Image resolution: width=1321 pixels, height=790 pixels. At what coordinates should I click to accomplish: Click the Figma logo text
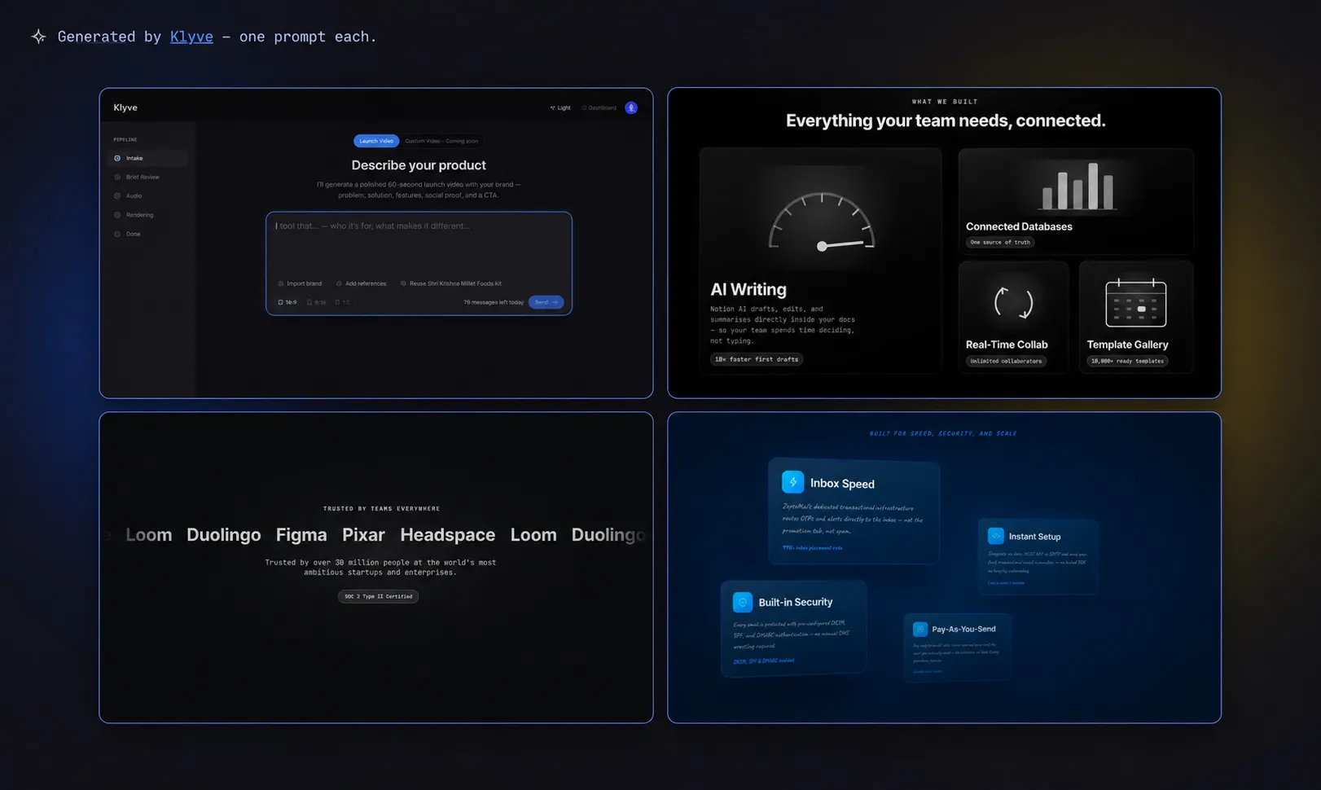point(301,535)
